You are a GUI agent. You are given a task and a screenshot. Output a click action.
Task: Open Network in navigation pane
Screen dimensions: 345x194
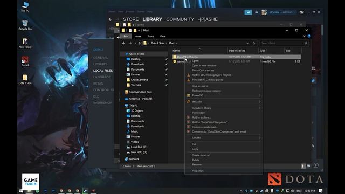coord(134,159)
